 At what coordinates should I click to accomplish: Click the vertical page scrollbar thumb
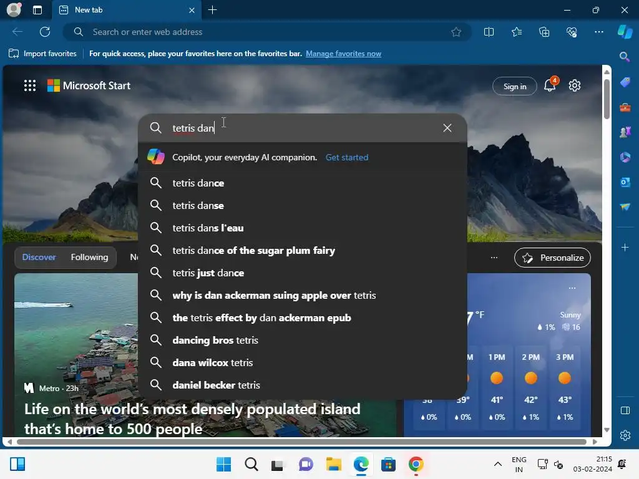(607, 99)
